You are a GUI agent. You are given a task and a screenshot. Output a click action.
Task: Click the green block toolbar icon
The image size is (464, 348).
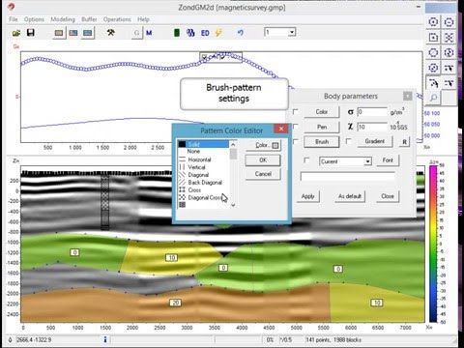tap(177, 33)
